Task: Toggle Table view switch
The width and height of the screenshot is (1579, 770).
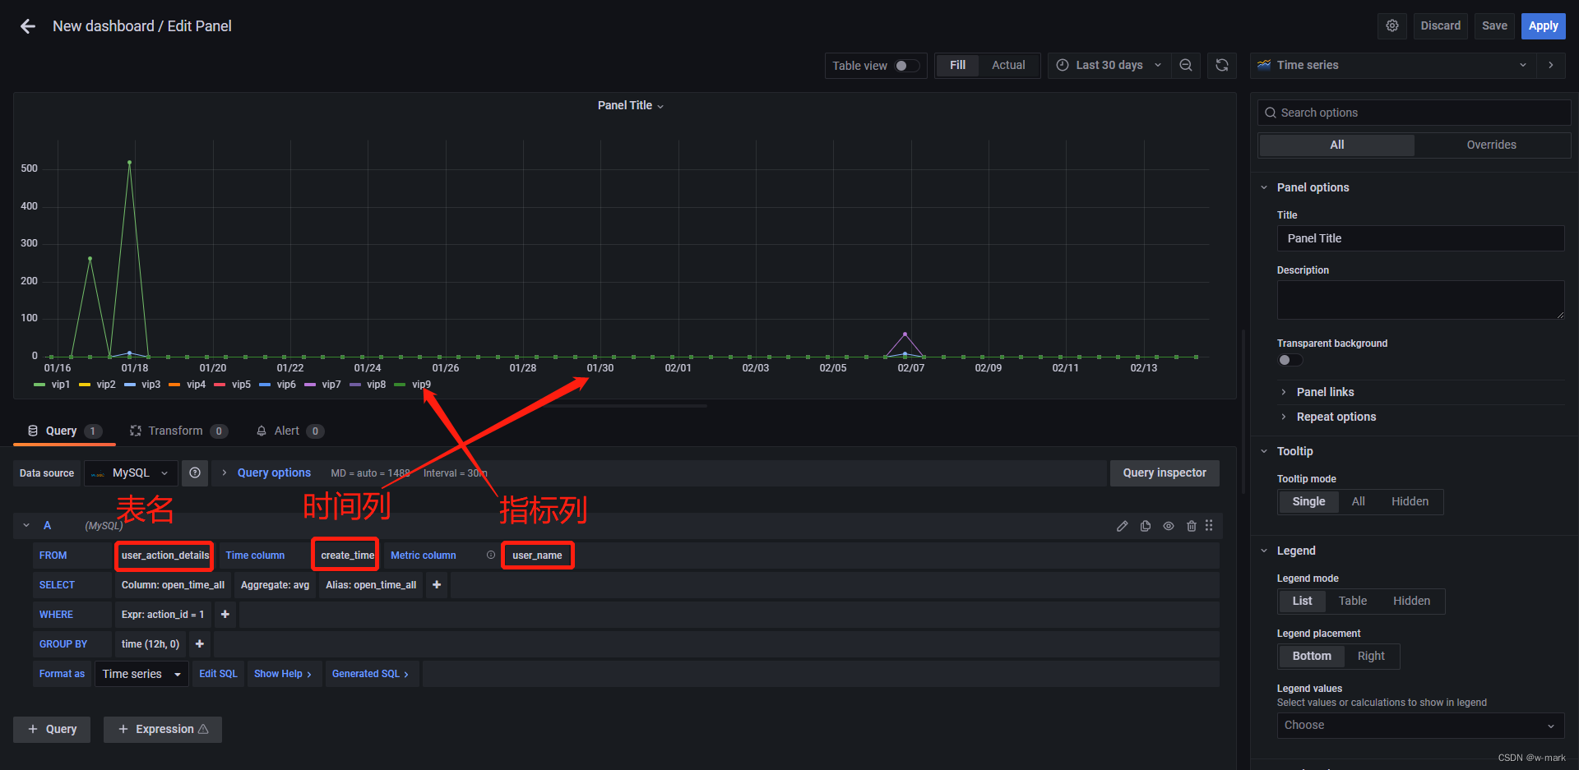Action: coord(907,66)
